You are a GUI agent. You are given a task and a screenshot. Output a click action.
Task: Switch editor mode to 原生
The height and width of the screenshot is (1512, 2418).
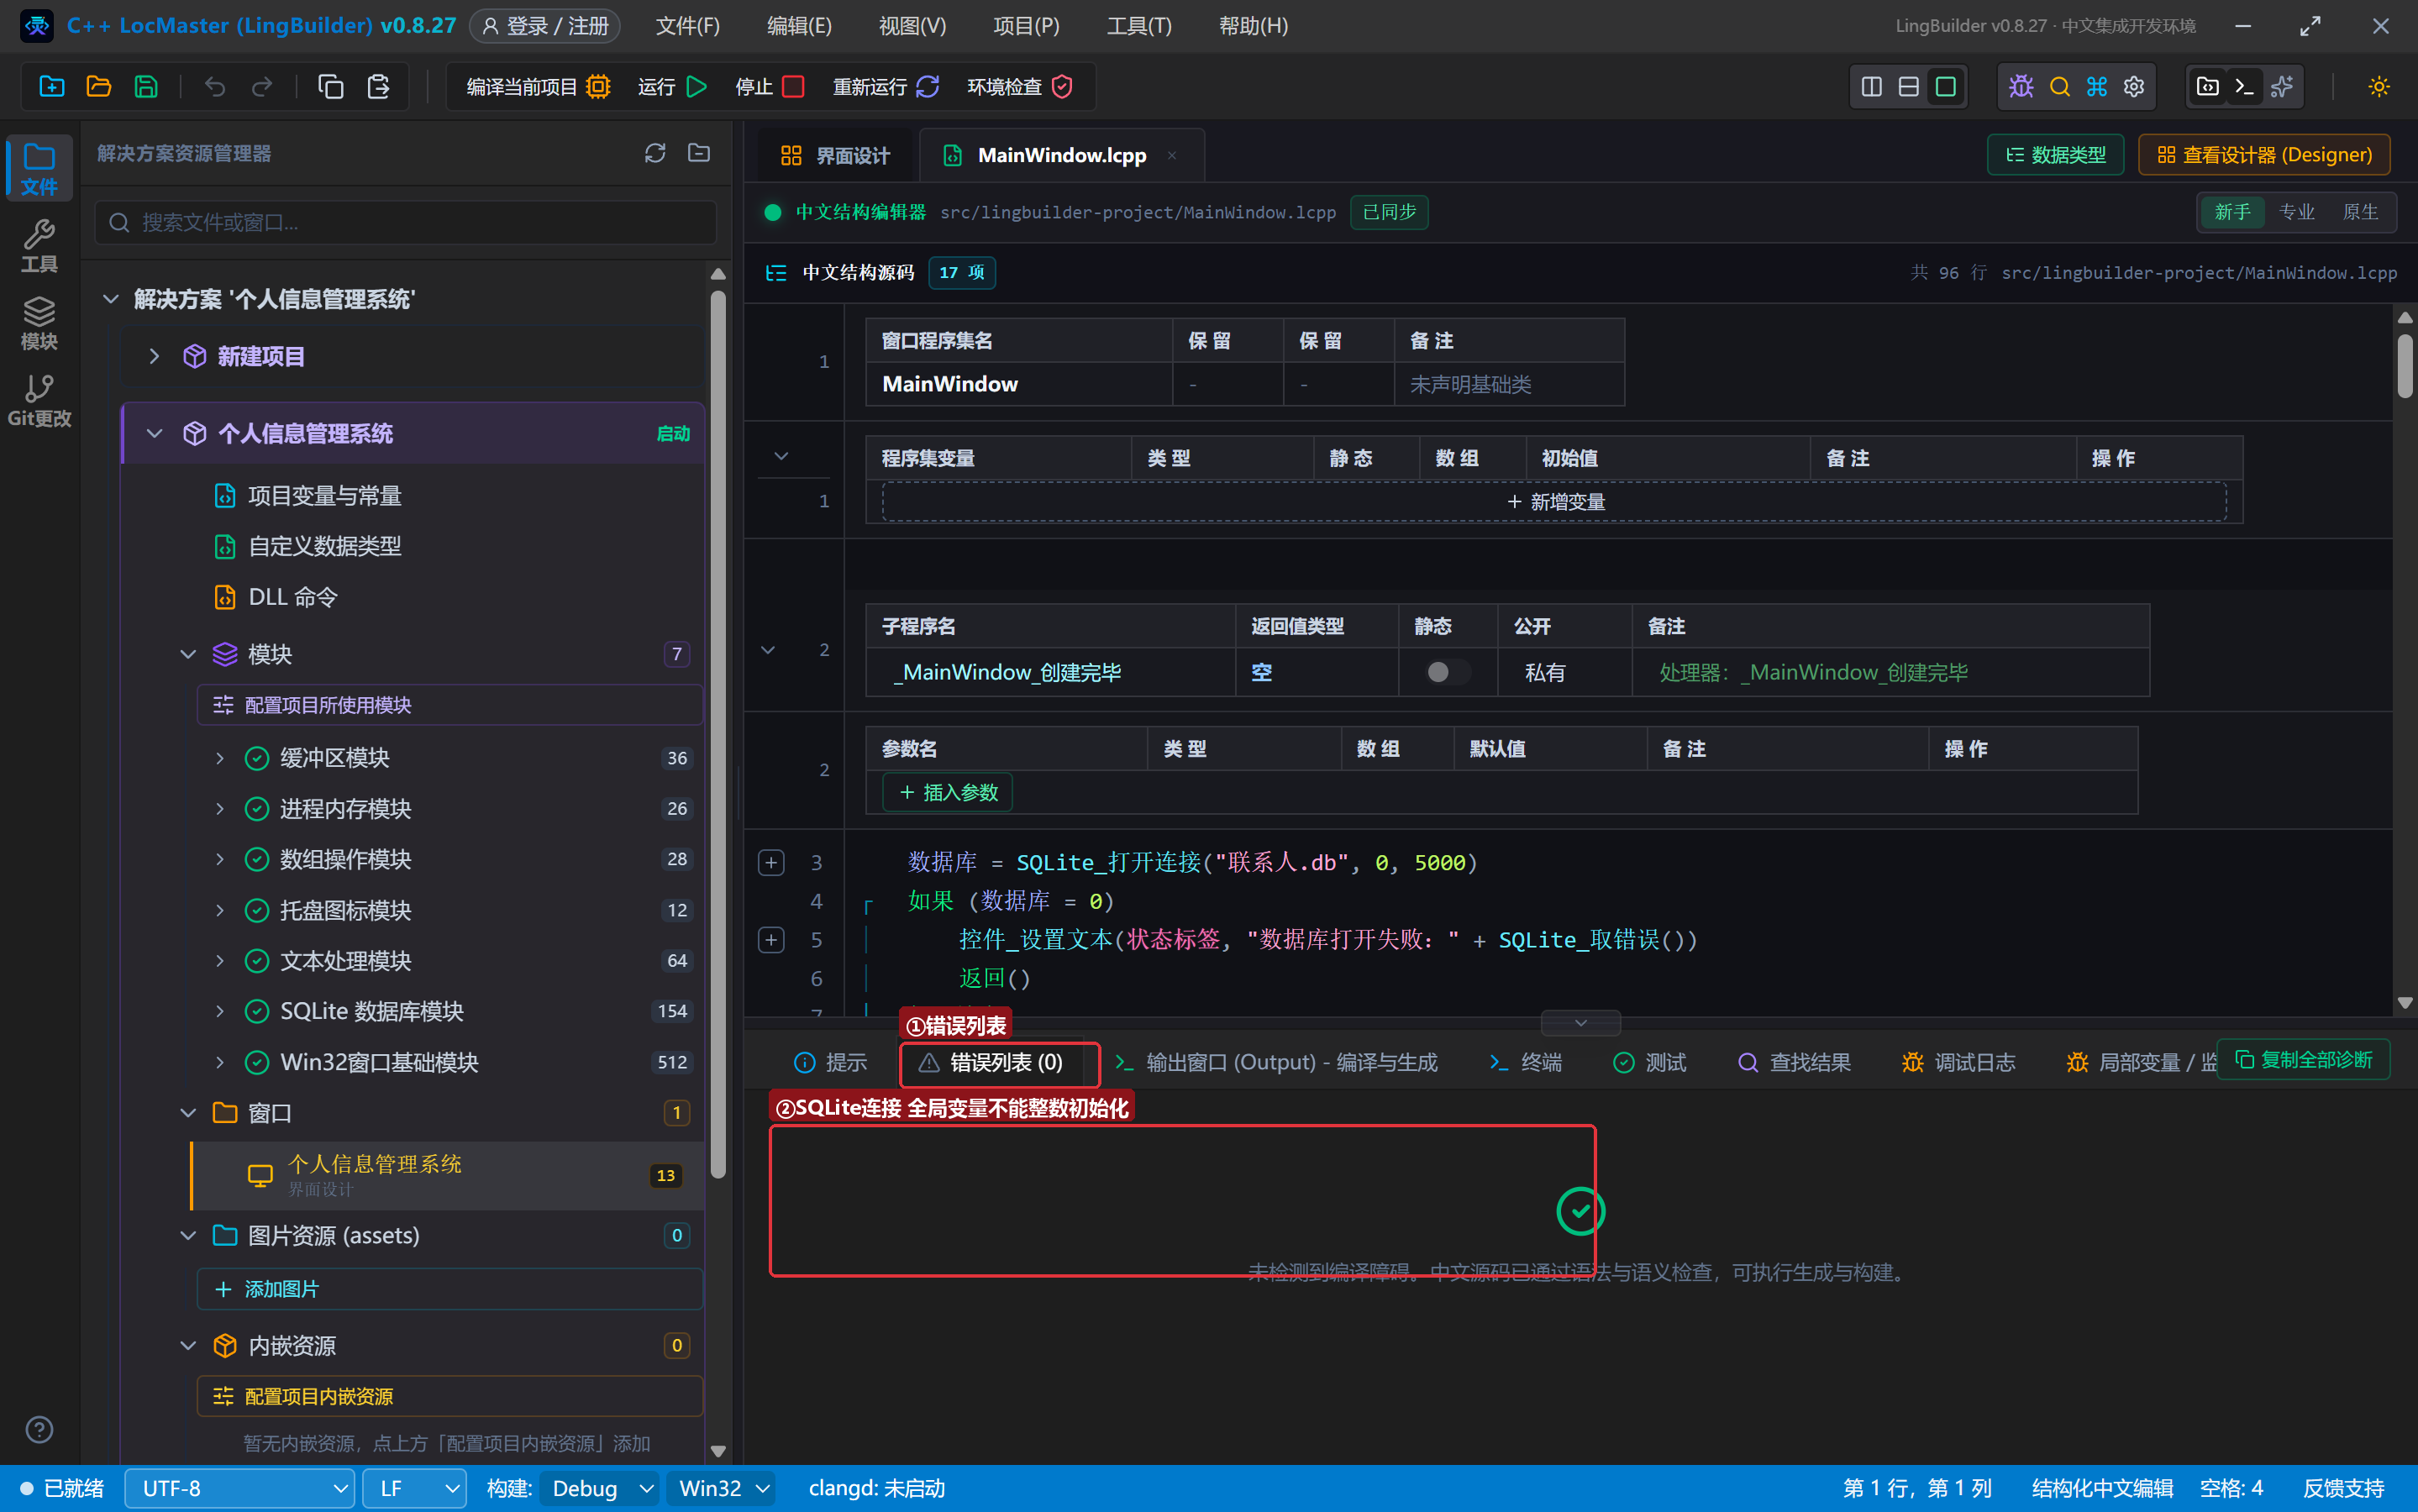(2360, 212)
